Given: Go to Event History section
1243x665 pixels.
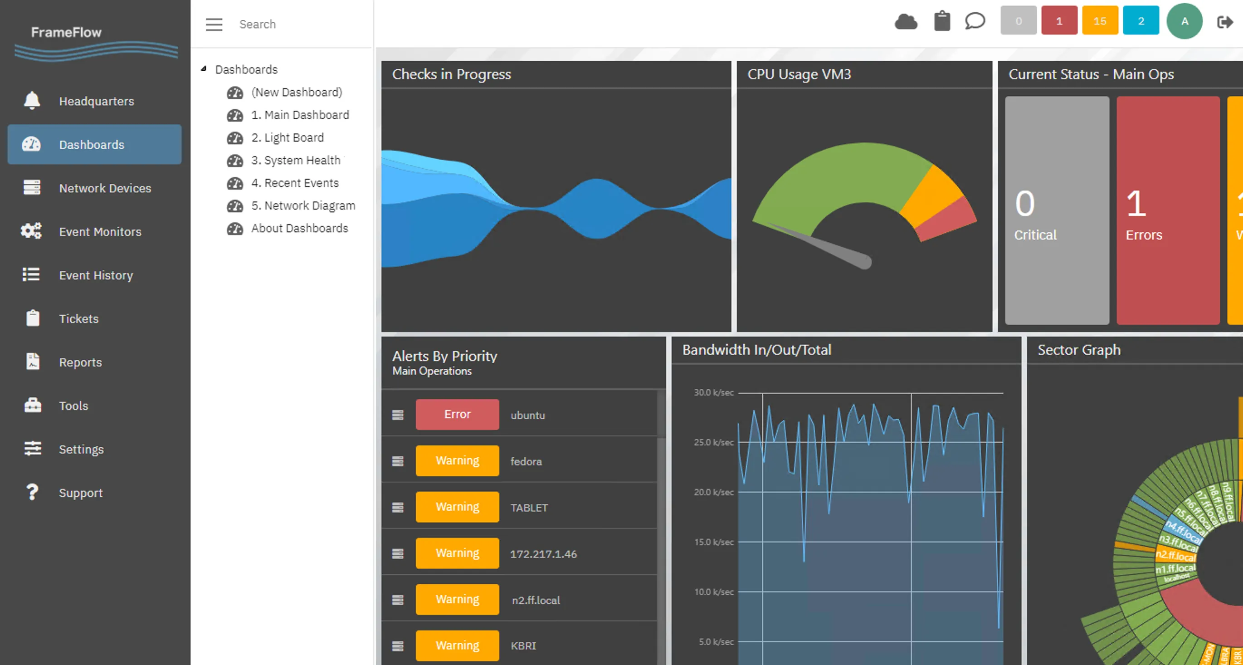Looking at the screenshot, I should (x=96, y=275).
